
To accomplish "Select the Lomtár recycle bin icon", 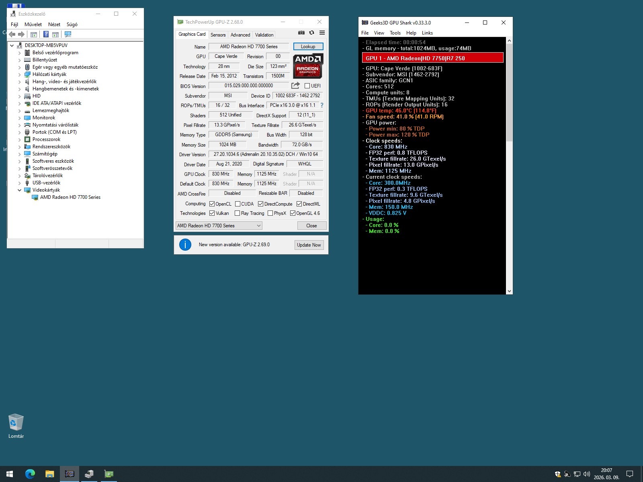I will click(16, 426).
